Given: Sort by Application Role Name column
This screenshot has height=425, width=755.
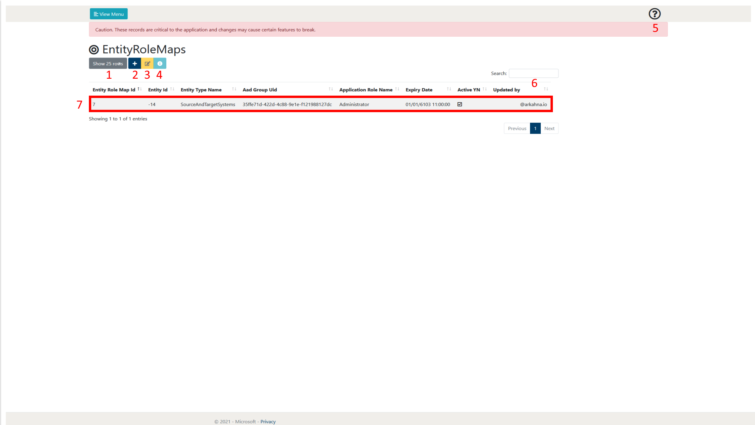Looking at the screenshot, I should [369, 90].
